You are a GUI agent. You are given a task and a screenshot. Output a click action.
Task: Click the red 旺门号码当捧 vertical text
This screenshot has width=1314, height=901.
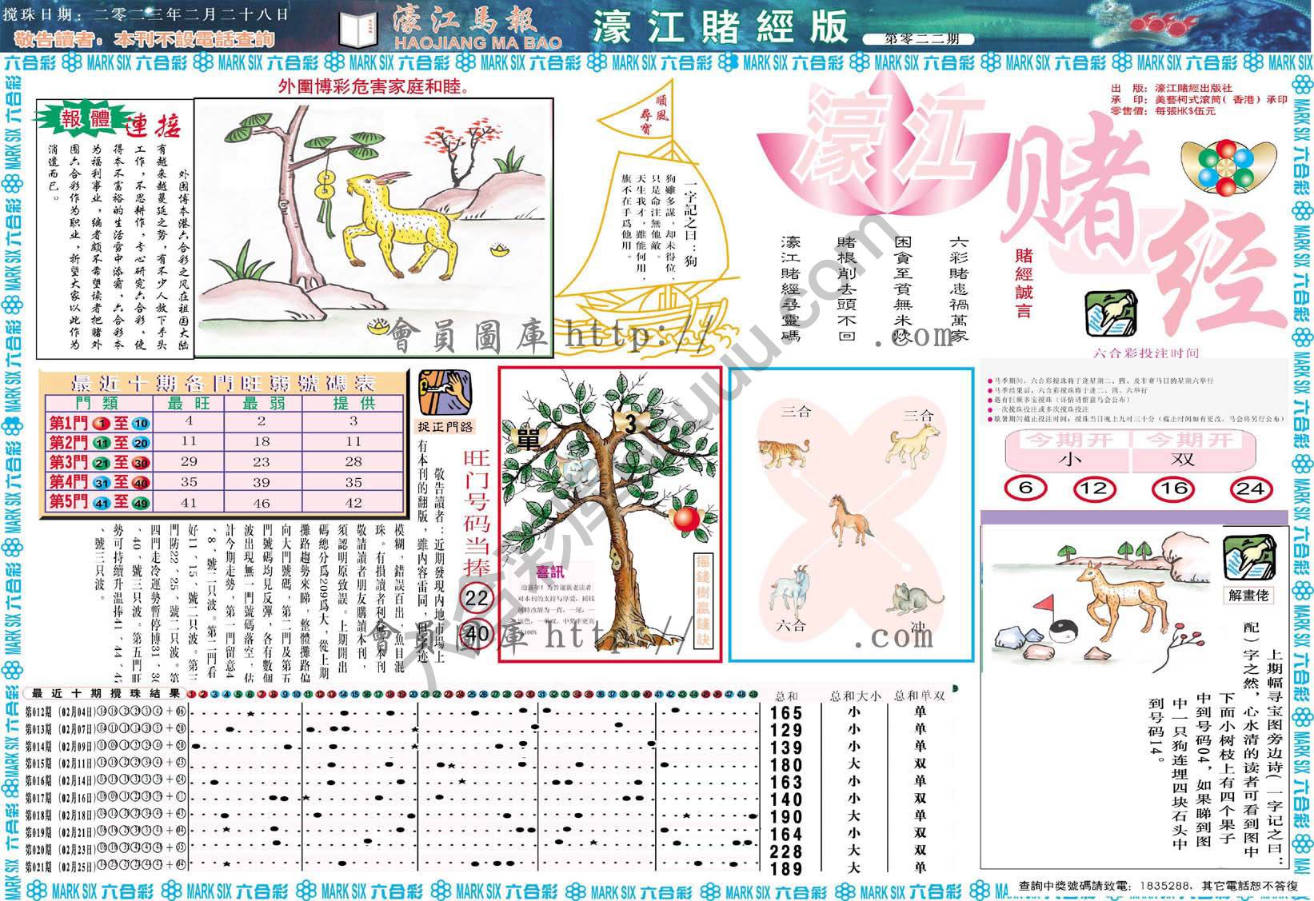[475, 512]
